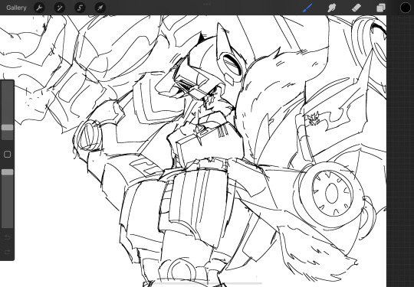Click the wheel hub in the drawing canvas
The height and width of the screenshot is (287, 414).
(x=332, y=193)
